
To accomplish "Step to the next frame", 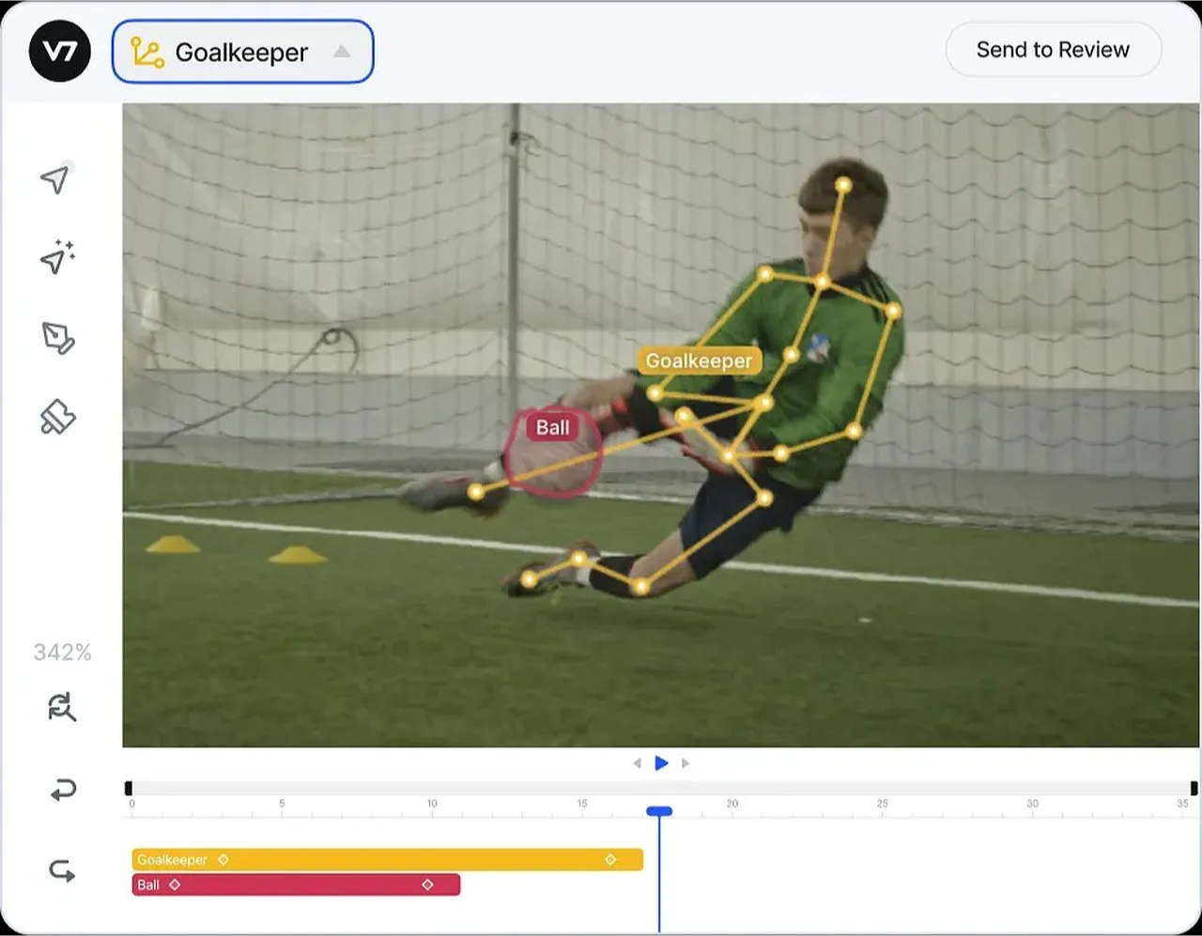I will pyautogui.click(x=686, y=763).
